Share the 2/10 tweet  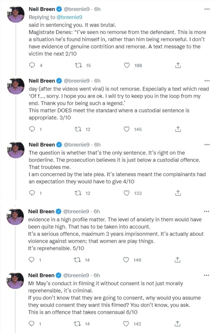point(178,65)
